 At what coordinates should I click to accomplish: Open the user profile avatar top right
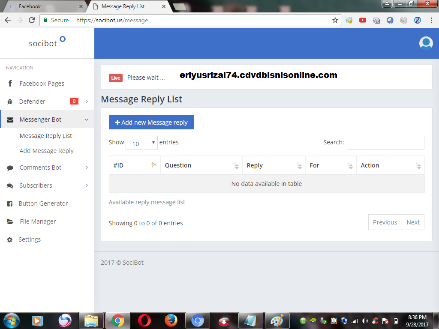point(426,43)
